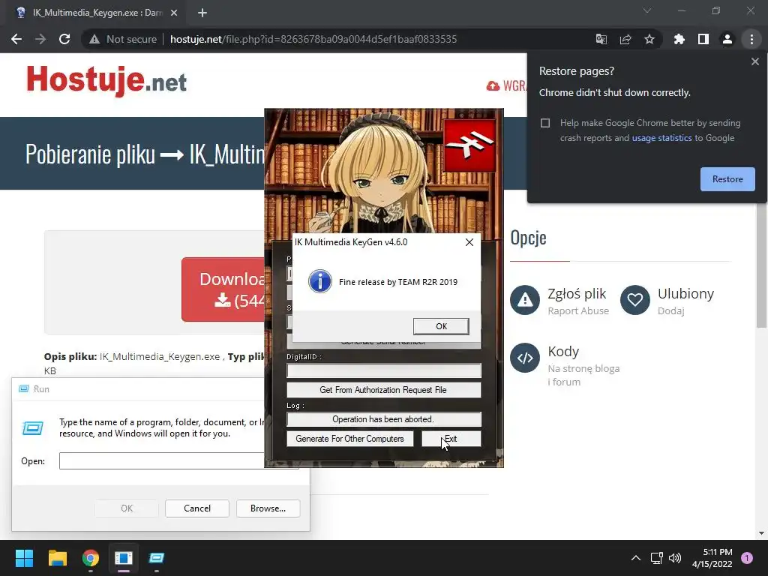768x576 pixels.
Task: Reload the current page
Action: tap(64, 39)
